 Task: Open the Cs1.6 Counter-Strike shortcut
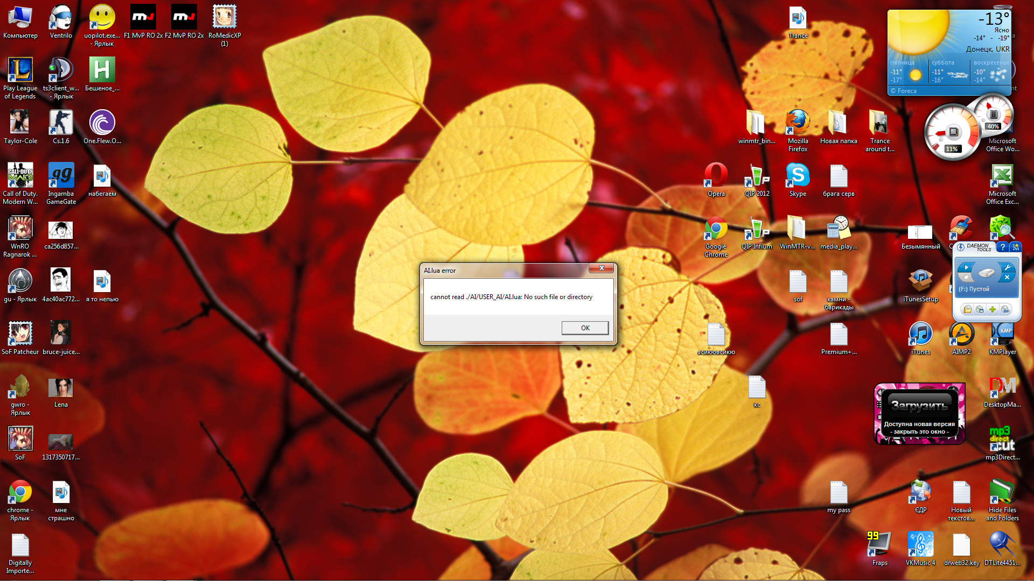click(61, 127)
